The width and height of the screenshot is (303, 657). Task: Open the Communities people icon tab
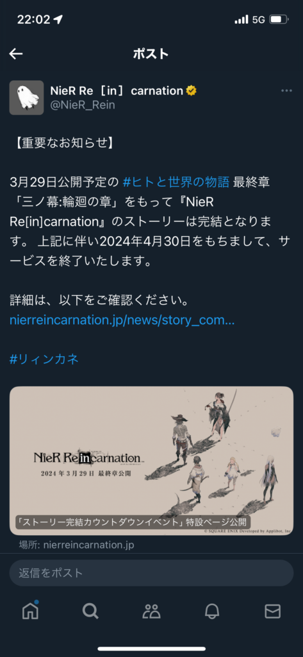[151, 611]
